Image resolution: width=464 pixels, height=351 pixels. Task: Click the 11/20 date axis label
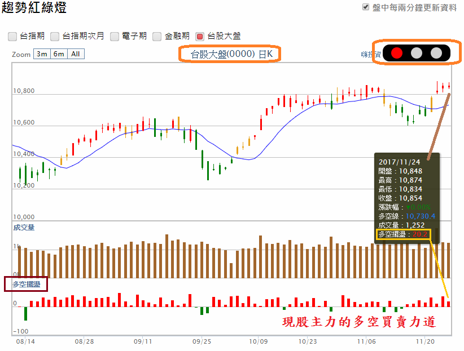425,341
